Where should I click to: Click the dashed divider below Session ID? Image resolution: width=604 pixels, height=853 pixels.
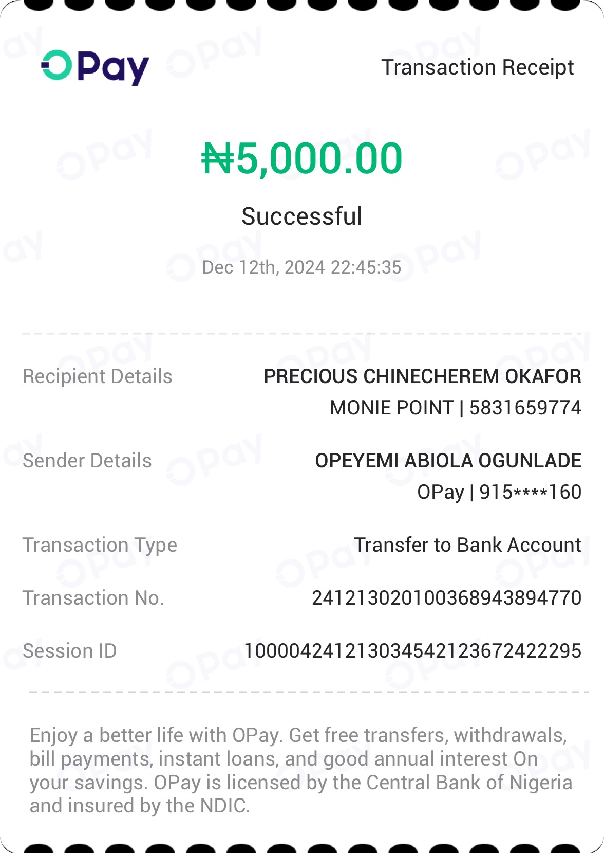[308, 692]
